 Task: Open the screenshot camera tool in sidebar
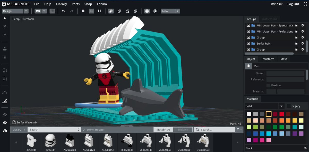point(5,131)
